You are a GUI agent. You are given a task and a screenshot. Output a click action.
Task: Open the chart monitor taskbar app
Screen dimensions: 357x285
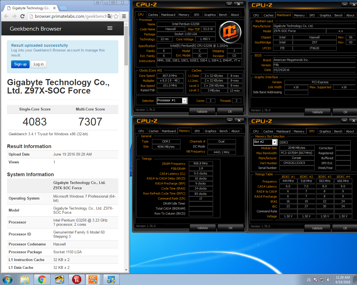pos(111,279)
